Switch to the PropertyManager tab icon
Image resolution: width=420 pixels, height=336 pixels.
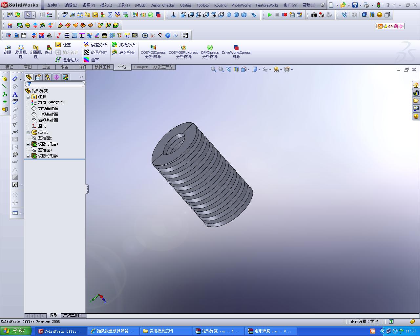click(x=38, y=77)
